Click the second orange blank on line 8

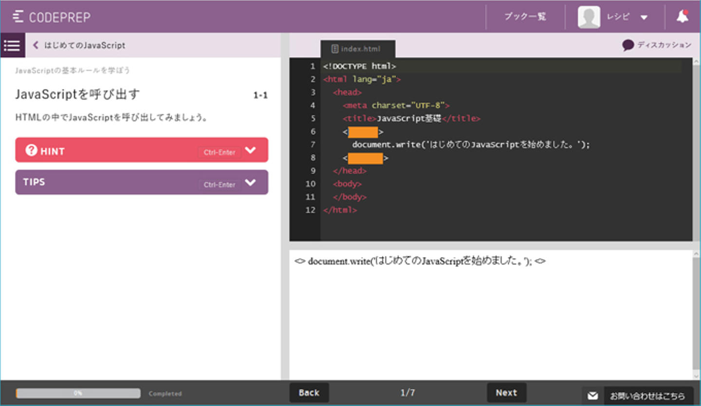(x=365, y=158)
